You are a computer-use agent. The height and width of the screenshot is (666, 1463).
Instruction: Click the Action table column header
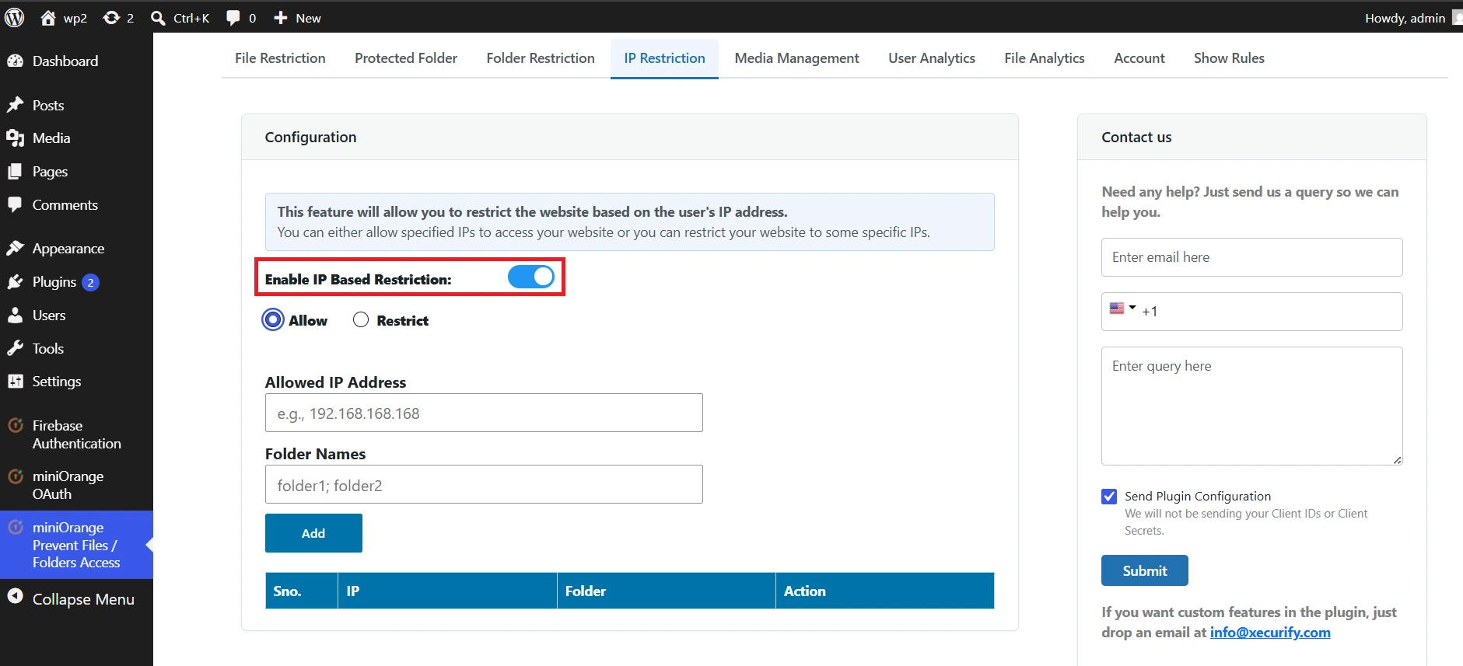tap(885, 591)
